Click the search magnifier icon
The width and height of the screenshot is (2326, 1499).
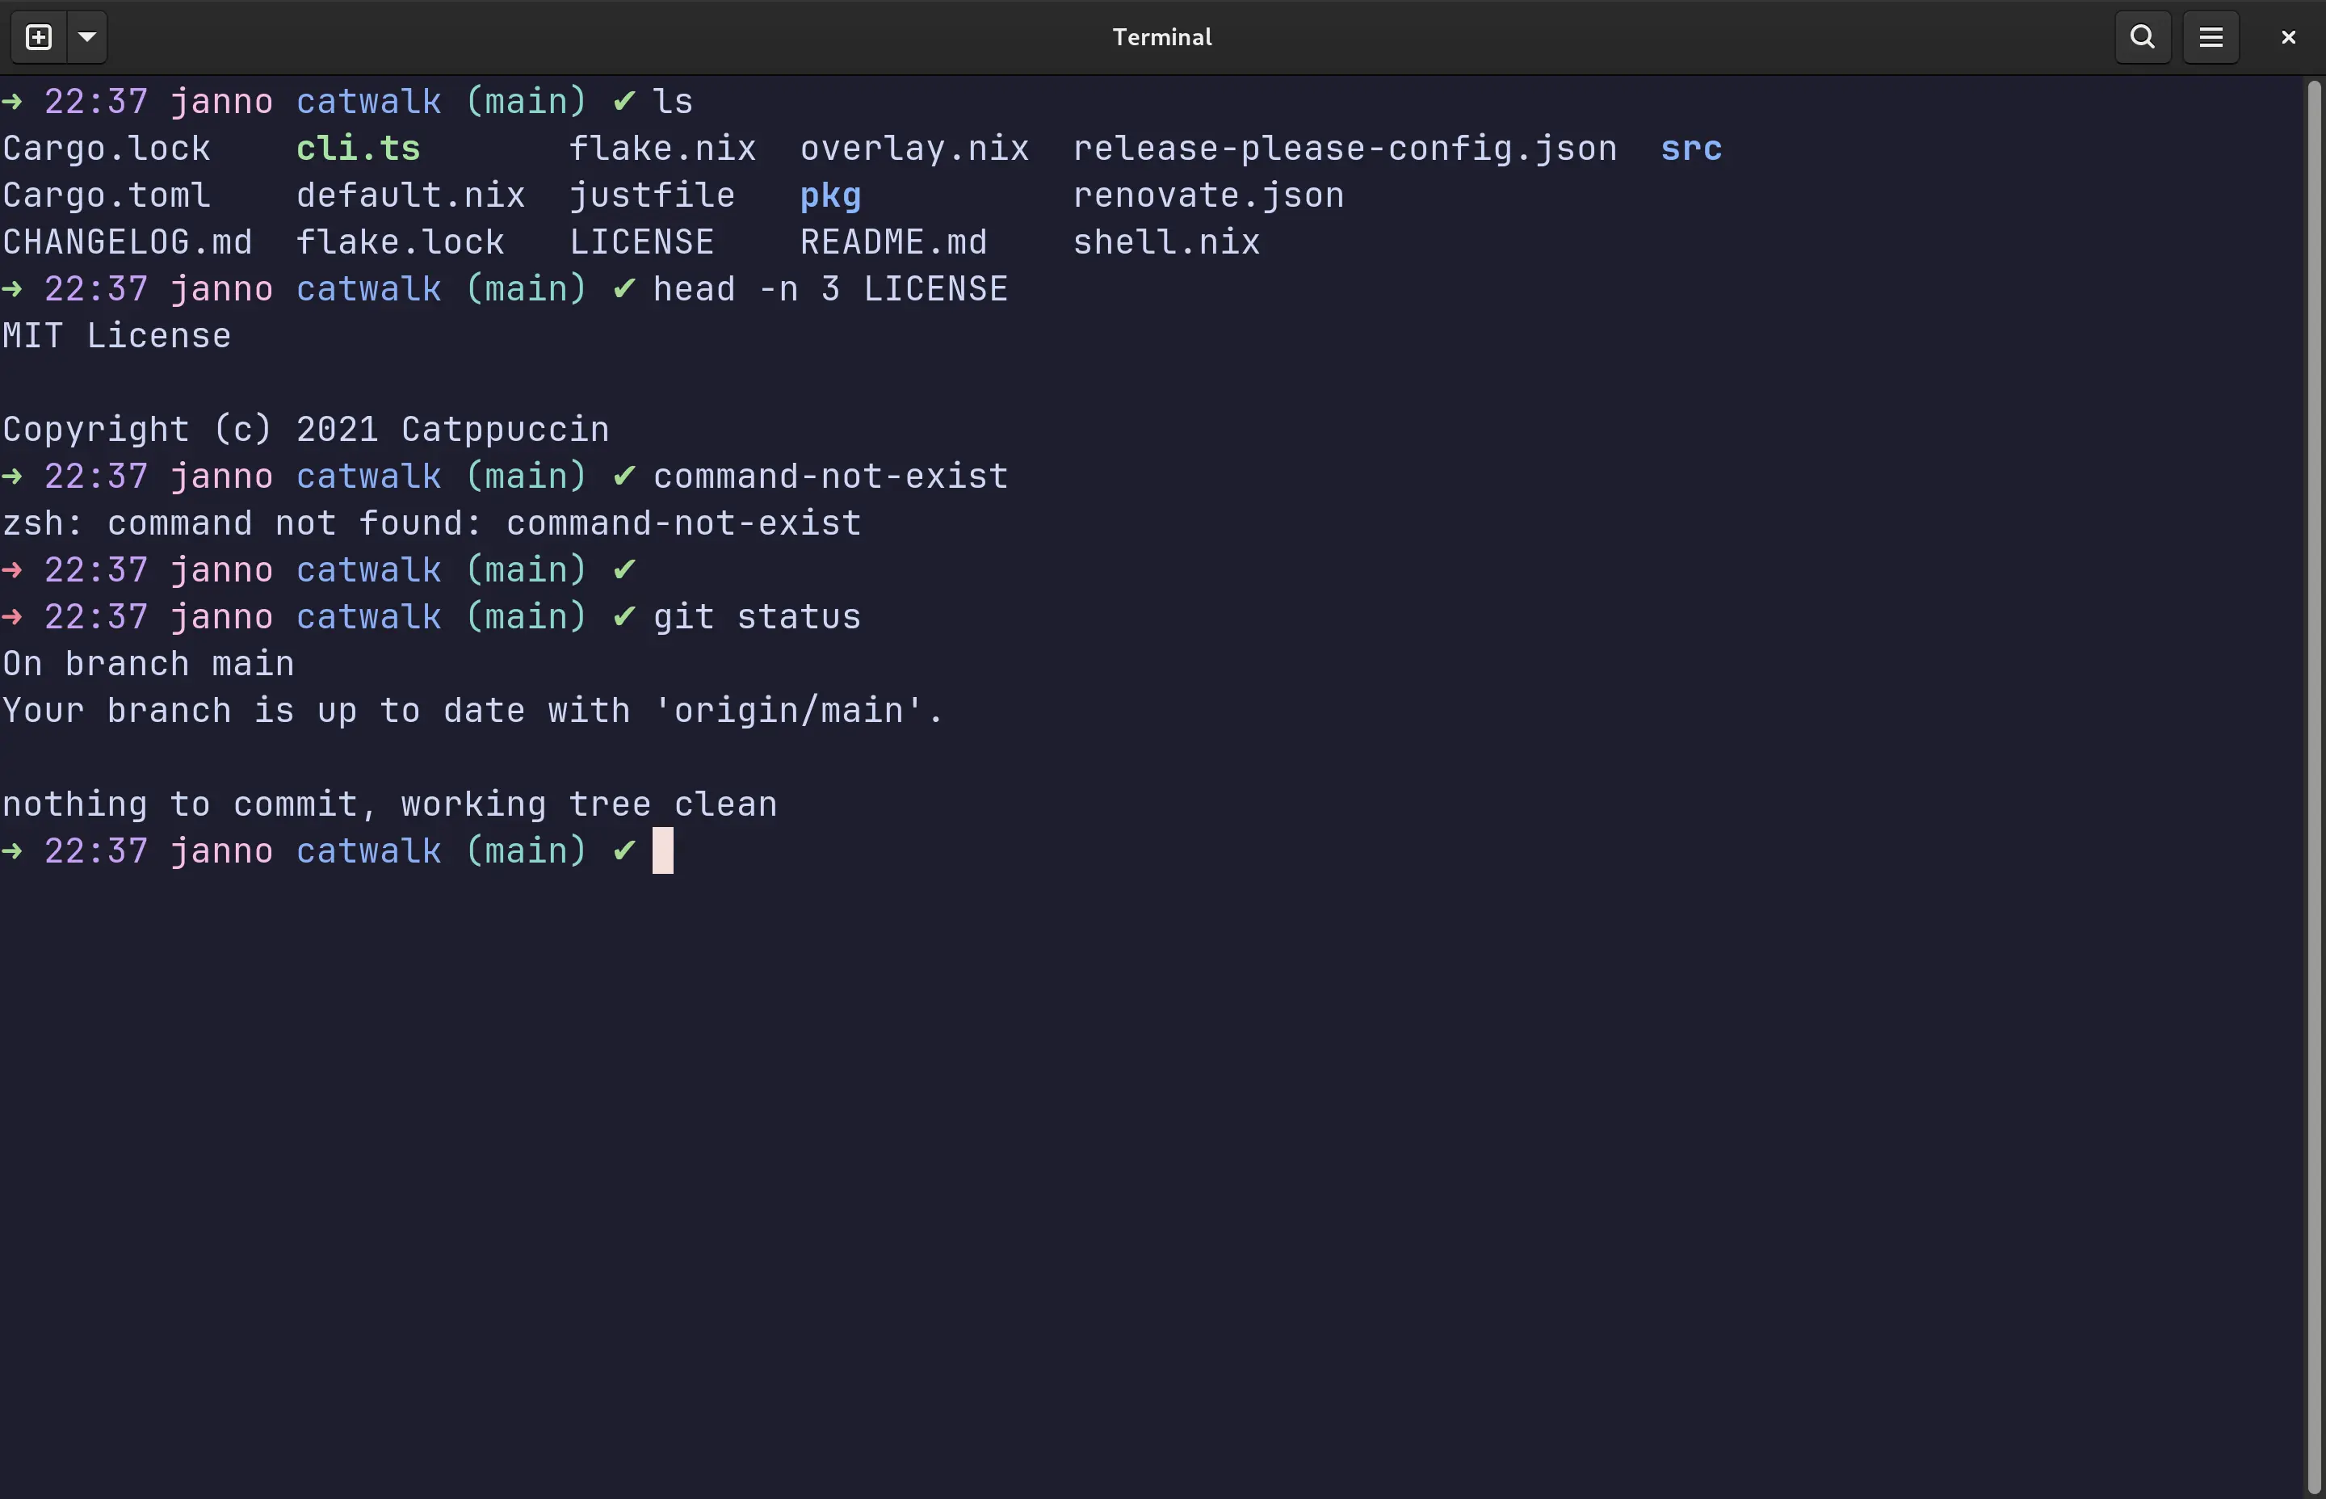coord(2142,37)
